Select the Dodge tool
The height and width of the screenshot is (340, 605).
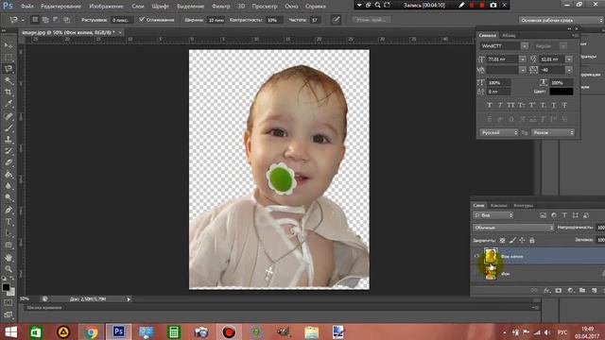pos(9,197)
